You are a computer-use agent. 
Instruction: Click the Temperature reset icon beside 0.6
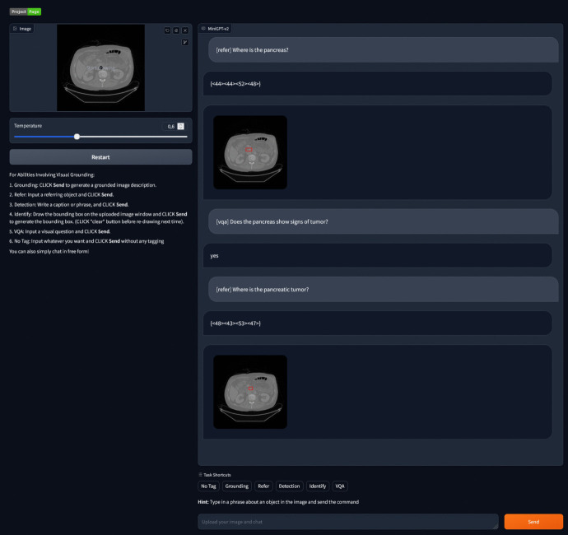[181, 127]
